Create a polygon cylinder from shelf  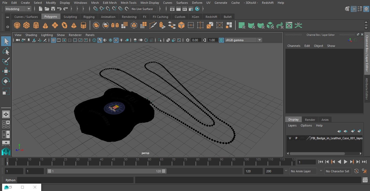(x=36, y=25)
